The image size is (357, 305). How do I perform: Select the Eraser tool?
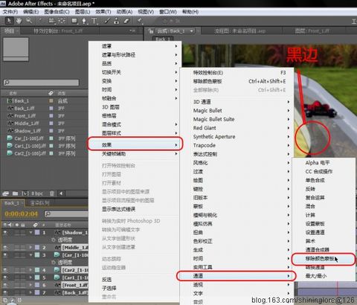point(126,21)
